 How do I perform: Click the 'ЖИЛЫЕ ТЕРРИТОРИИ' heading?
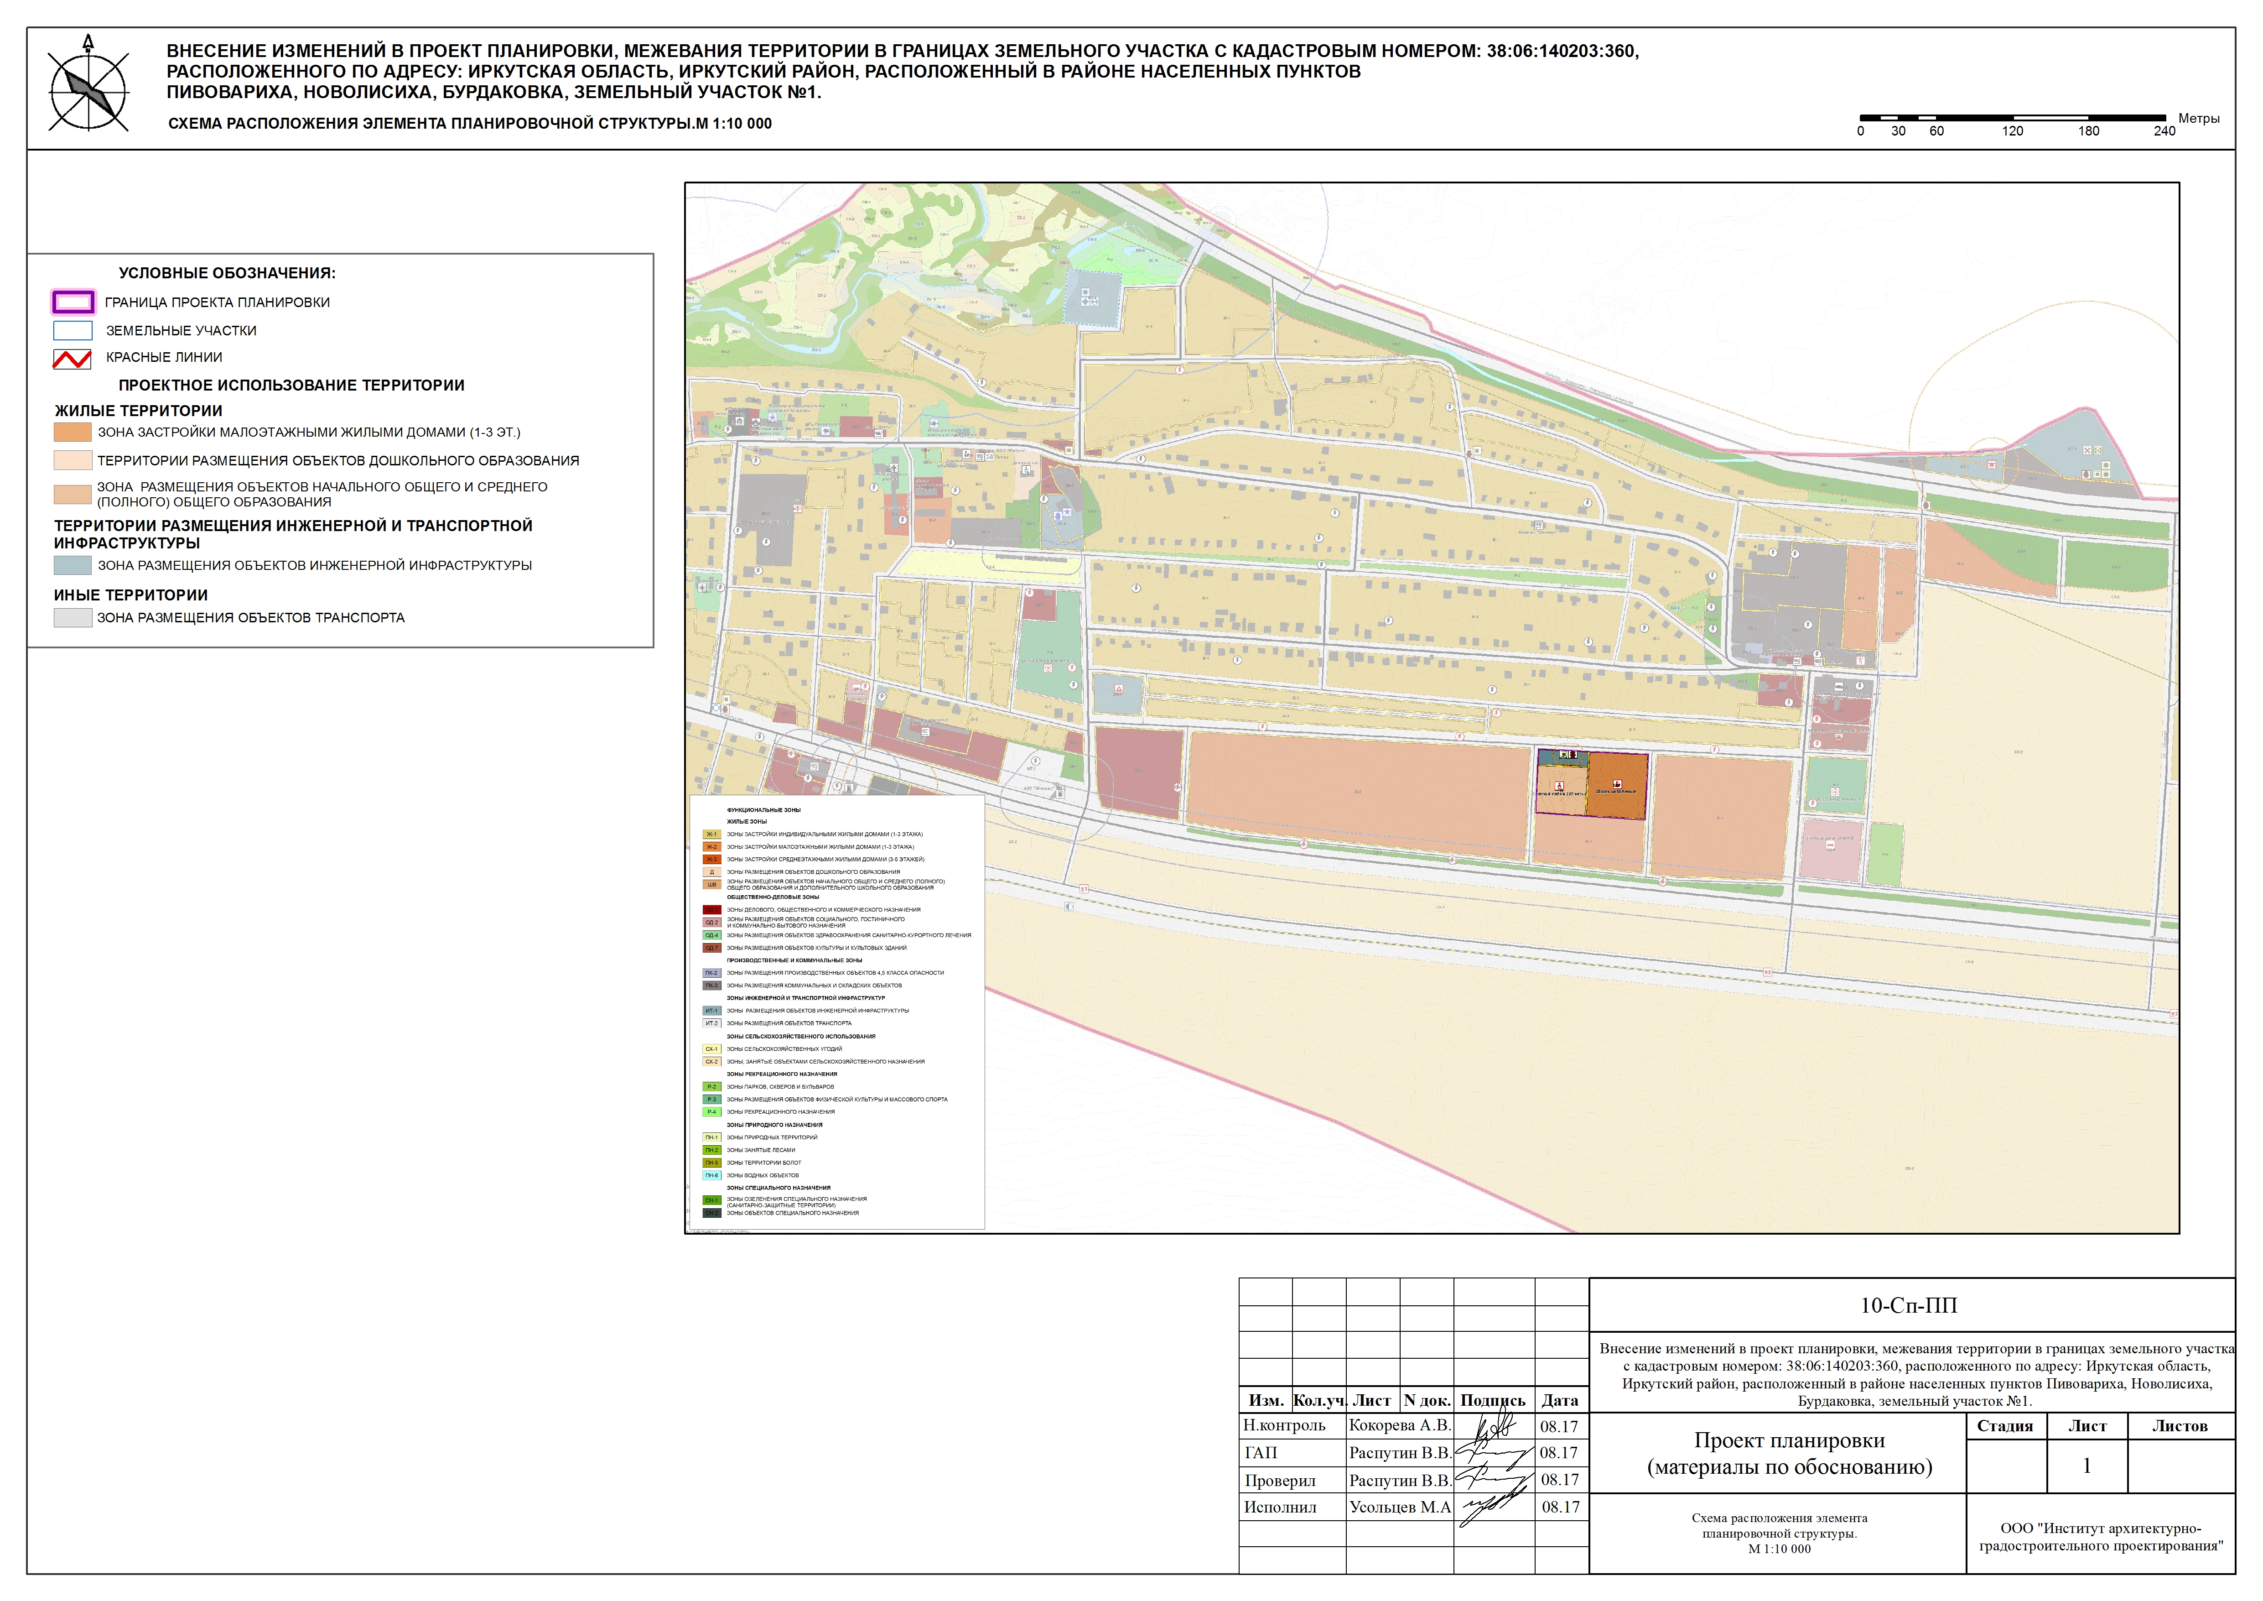139,411
